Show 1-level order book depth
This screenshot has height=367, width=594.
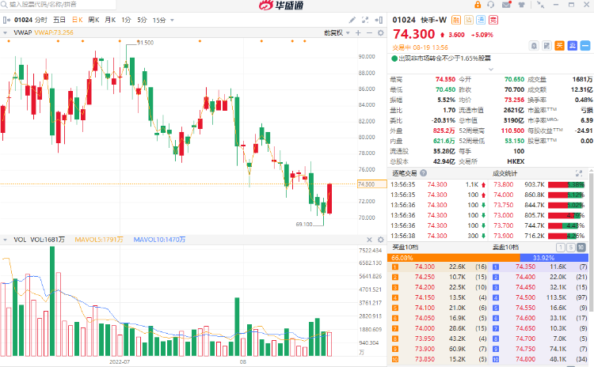tap(562, 248)
